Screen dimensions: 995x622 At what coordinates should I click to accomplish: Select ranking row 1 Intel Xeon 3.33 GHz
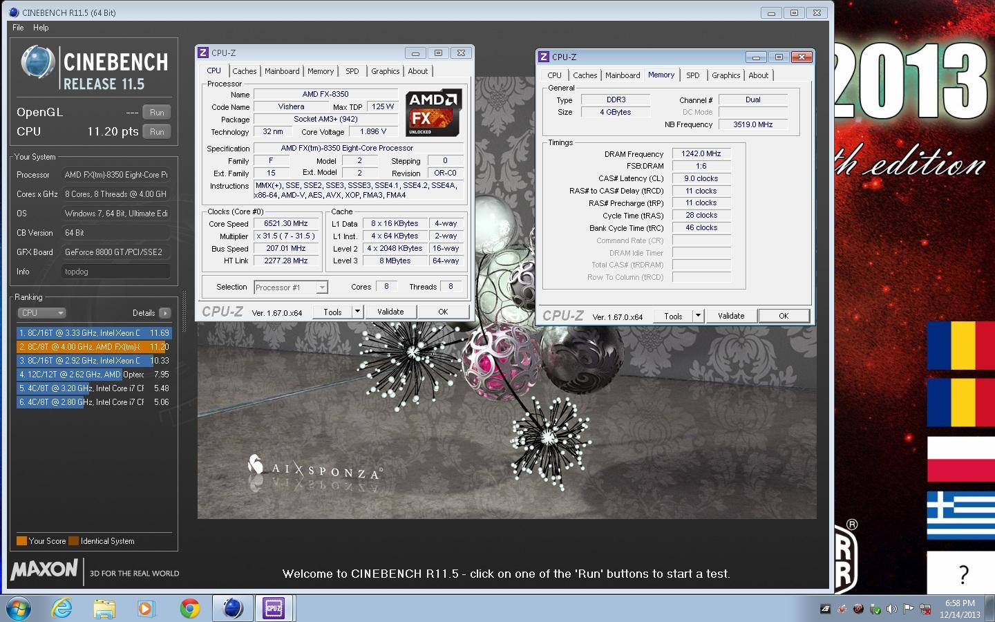click(93, 333)
